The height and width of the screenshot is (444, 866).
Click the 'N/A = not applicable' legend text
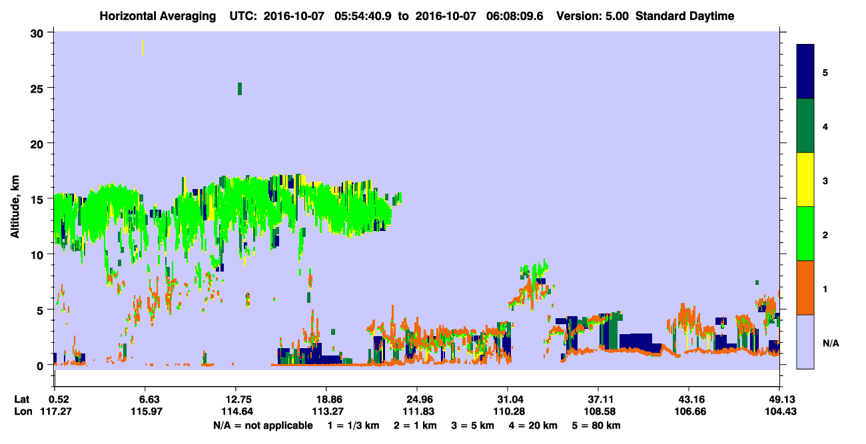pos(263,425)
